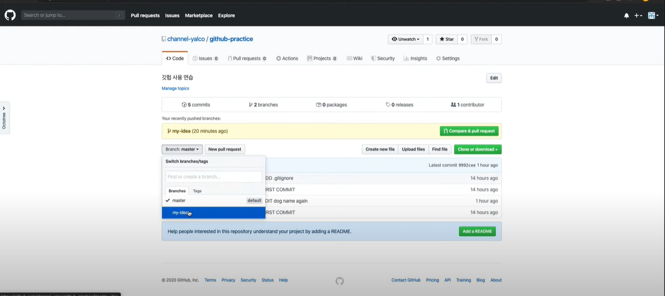The image size is (665, 296).
Task: Click the Search or jump to field
Action: coord(73,15)
